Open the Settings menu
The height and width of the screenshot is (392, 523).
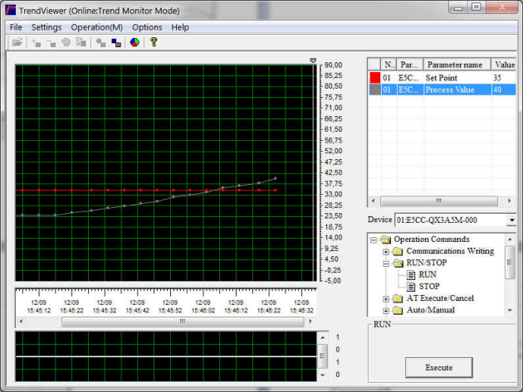coord(46,27)
